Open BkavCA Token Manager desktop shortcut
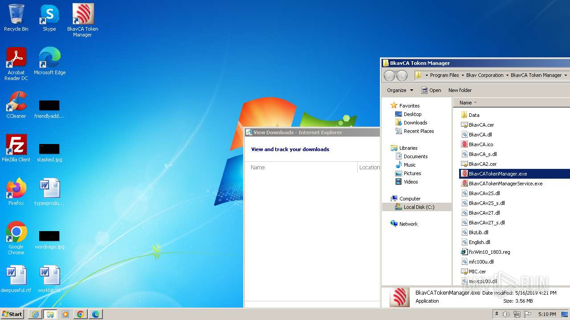Viewport: 570px width, 320px height. pyautogui.click(x=83, y=20)
